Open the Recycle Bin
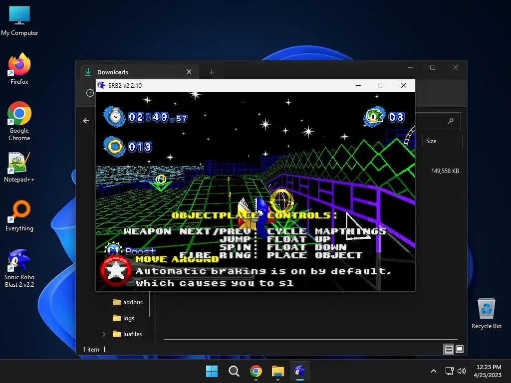 (x=486, y=314)
